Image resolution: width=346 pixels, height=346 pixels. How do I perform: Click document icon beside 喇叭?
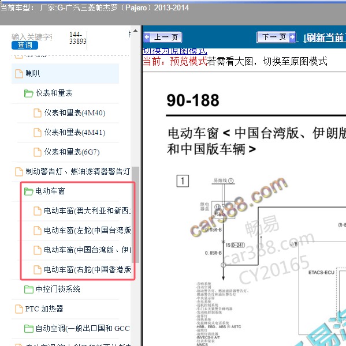click(x=19, y=73)
